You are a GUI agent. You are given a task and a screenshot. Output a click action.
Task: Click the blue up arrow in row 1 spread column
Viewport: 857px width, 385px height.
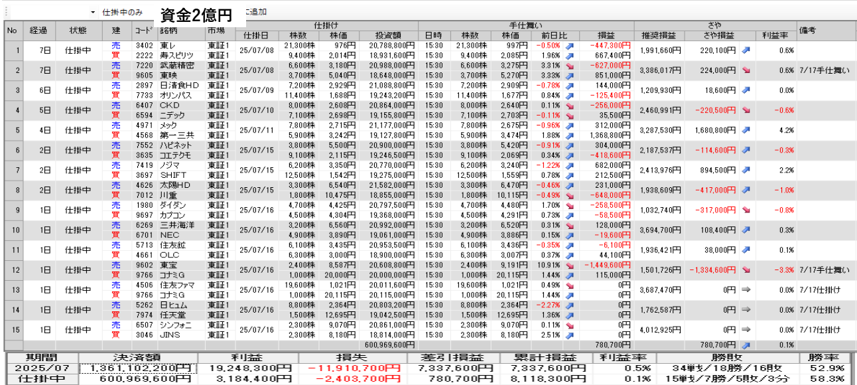(x=746, y=50)
